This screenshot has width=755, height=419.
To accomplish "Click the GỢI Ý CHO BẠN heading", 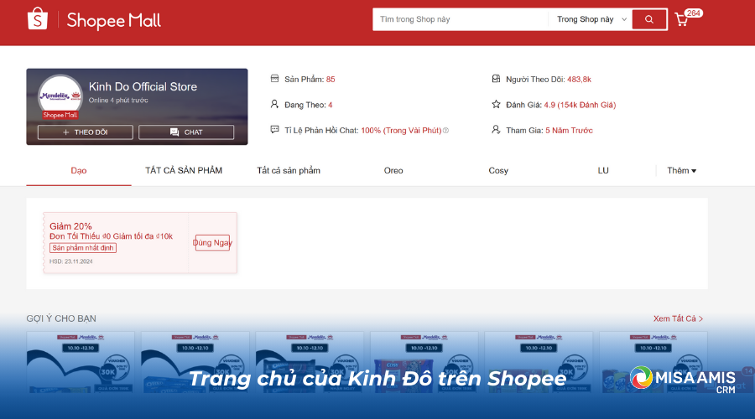I will [61, 318].
